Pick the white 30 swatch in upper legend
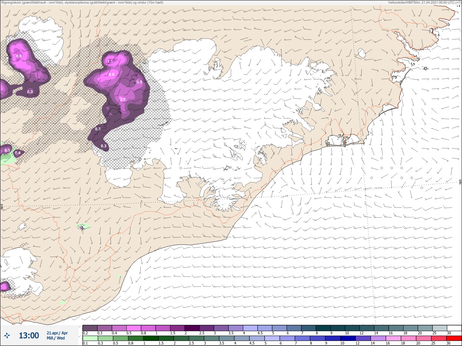 tap(454, 328)
